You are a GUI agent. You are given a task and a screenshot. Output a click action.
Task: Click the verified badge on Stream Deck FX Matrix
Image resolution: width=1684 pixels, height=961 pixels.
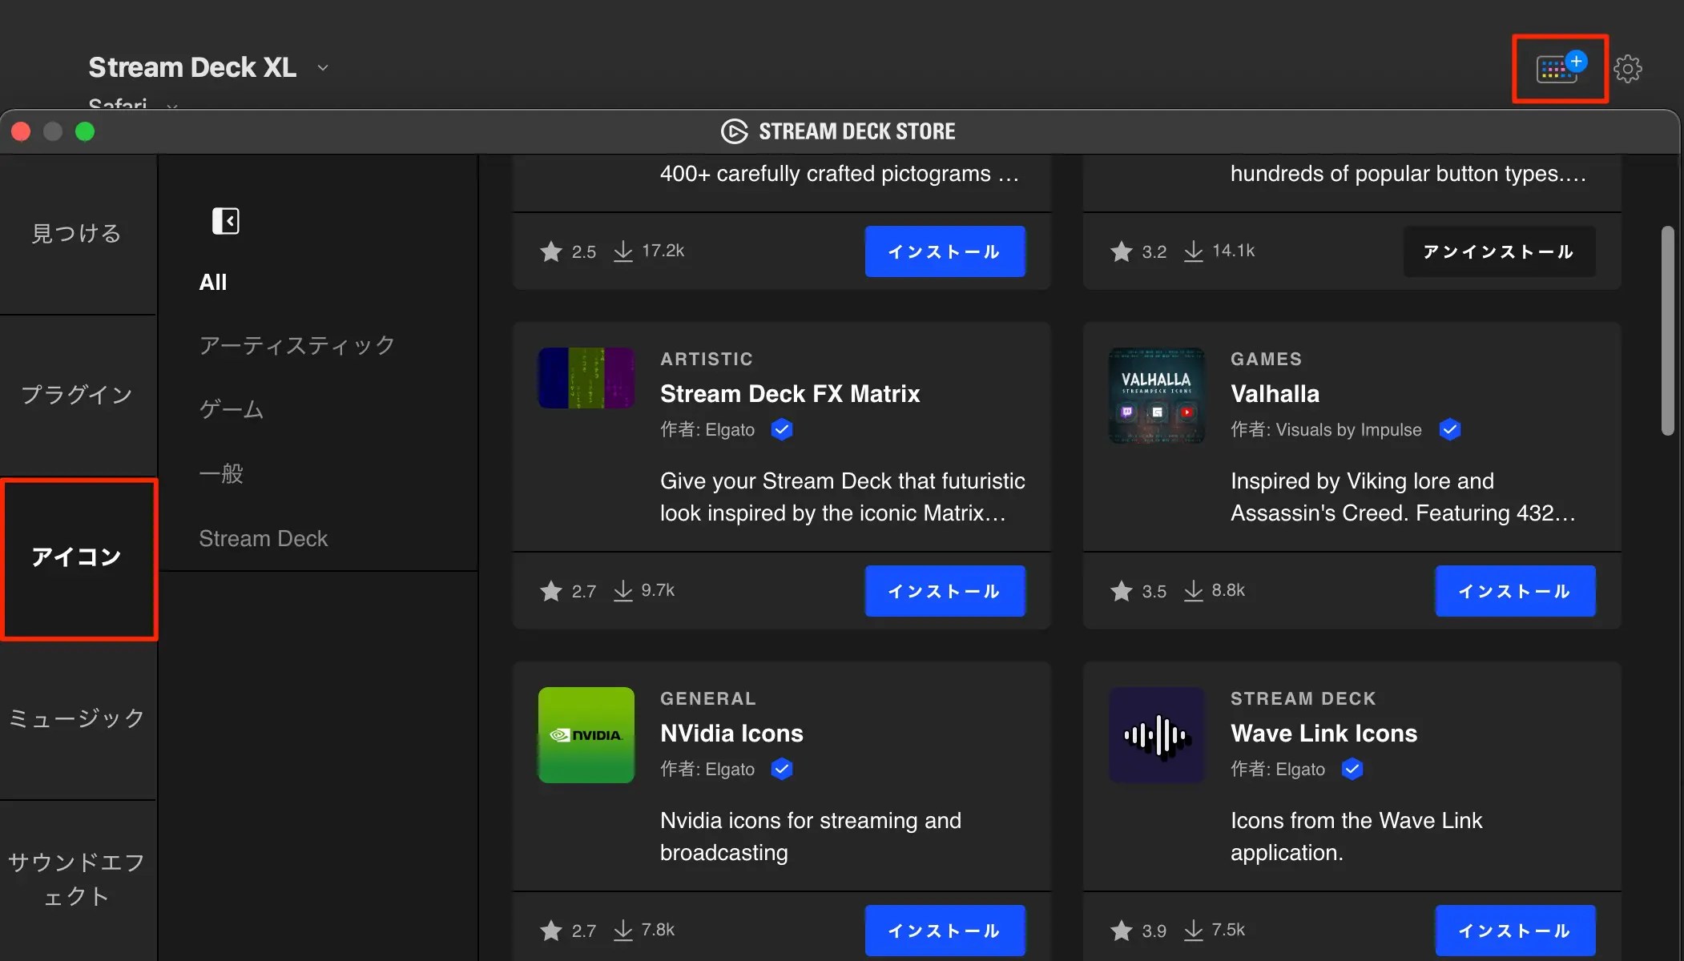point(782,430)
